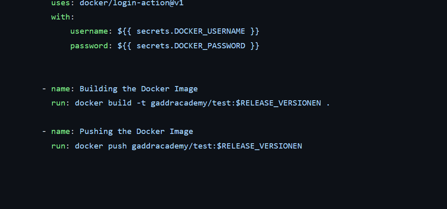
Task: Click $RELEASE_VERSIONEN in the push command
Action: [x=259, y=146]
